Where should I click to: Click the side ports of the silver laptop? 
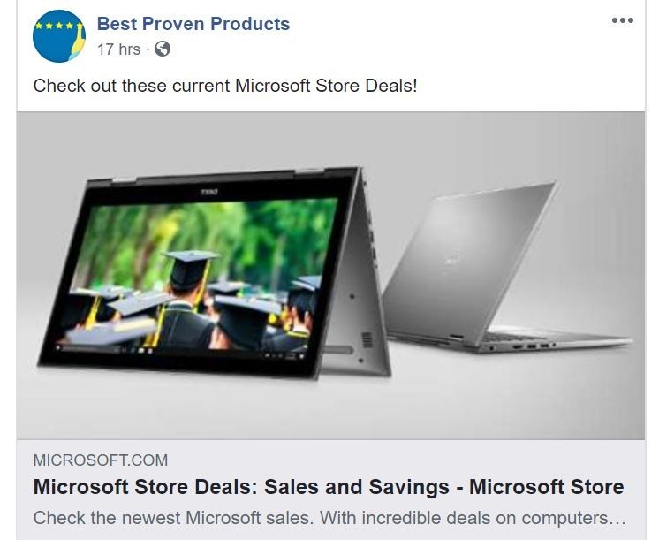522,346
